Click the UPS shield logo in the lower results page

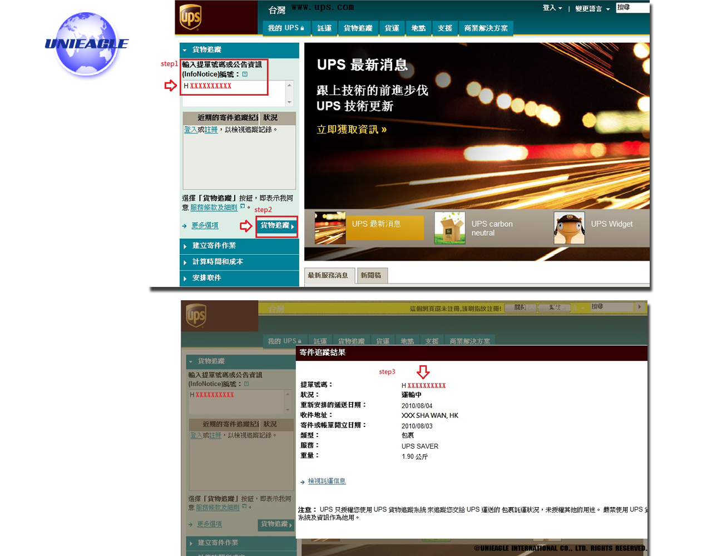point(196,316)
